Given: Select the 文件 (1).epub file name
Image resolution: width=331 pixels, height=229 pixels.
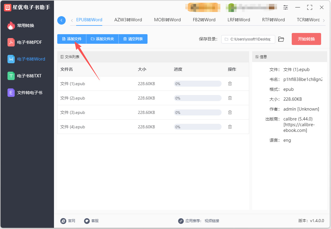Looking at the screenshot, I should coord(73,84).
